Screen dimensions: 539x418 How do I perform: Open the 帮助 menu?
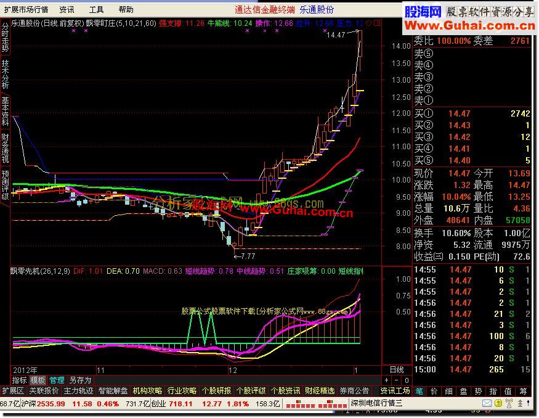pyautogui.click(x=126, y=10)
